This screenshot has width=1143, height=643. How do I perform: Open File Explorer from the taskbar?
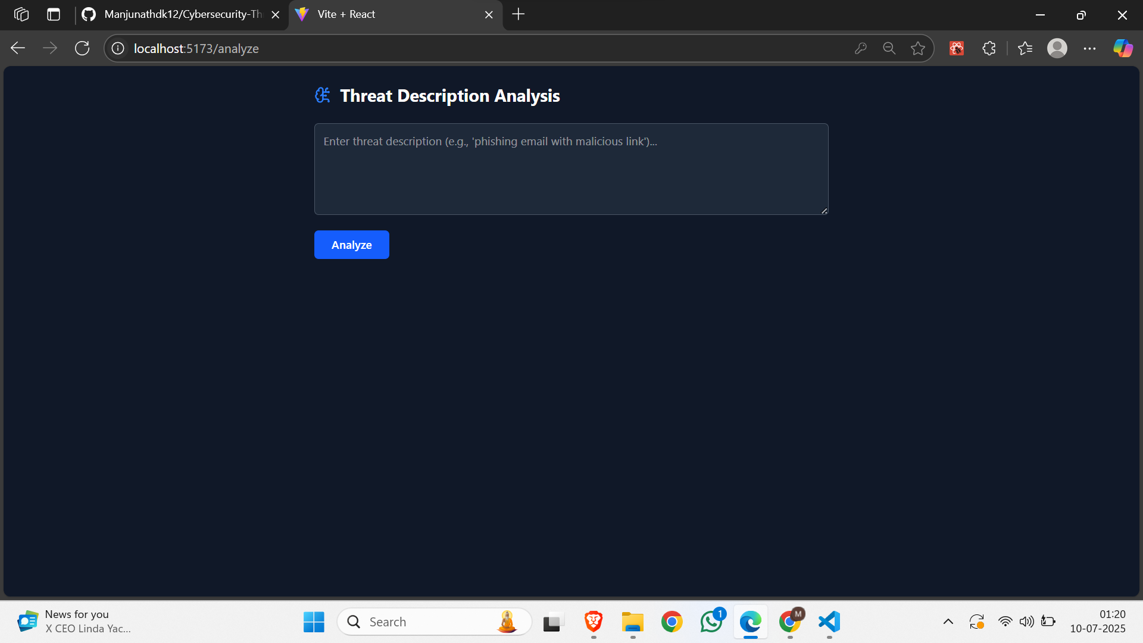(633, 622)
